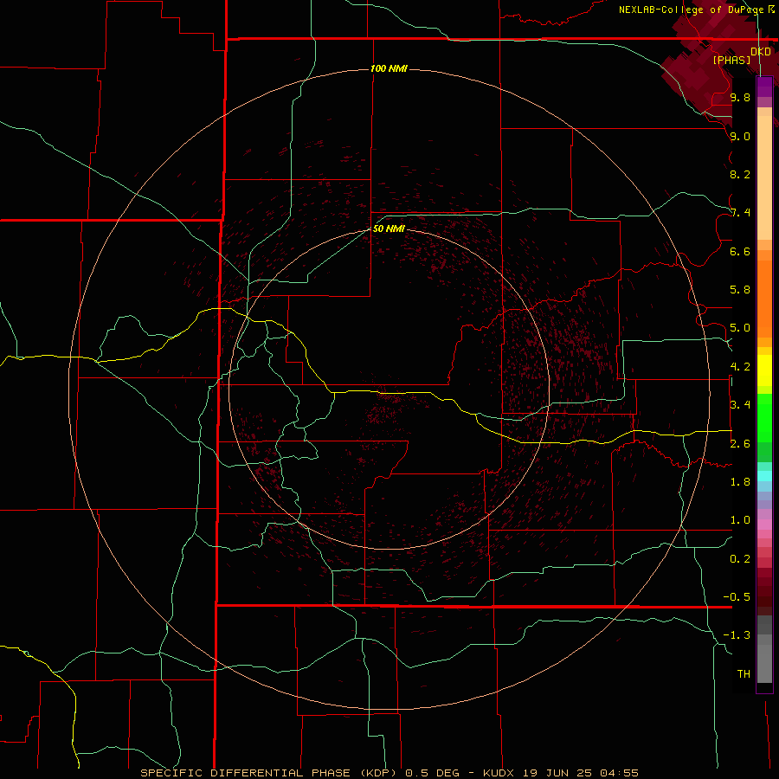Click the KUDX radar site identifier

point(500,773)
